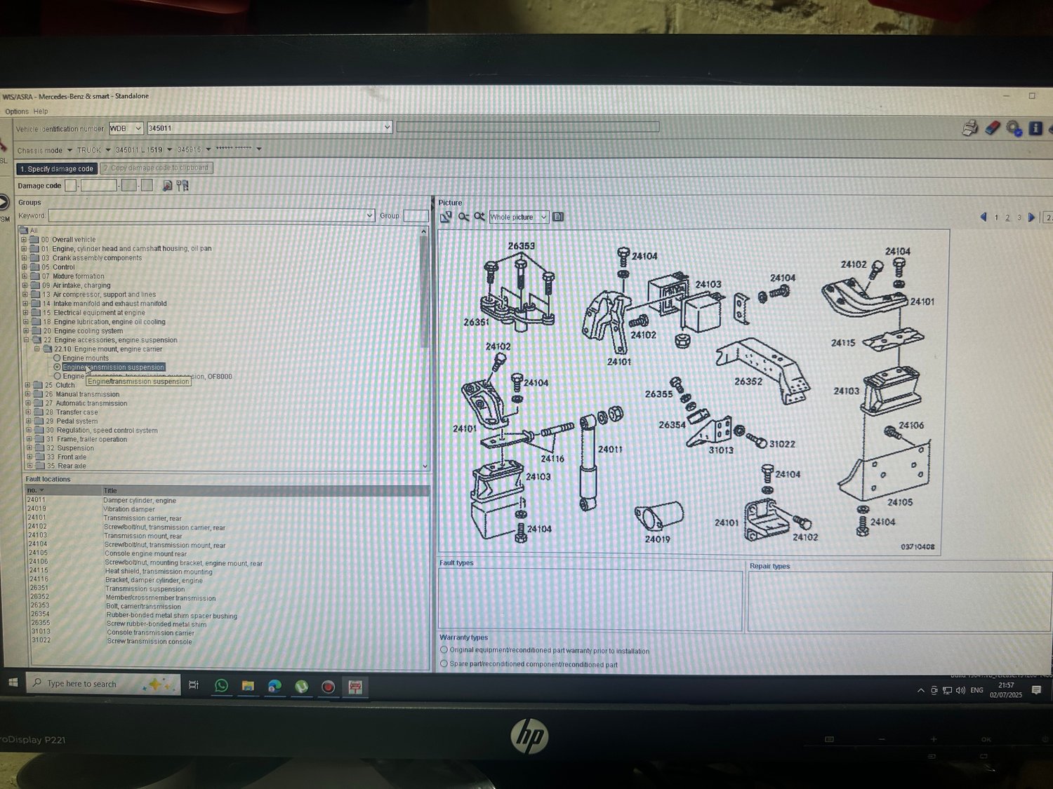Image resolution: width=1053 pixels, height=789 pixels.
Task: Open the 345011 VIN dropdown
Action: [x=387, y=128]
